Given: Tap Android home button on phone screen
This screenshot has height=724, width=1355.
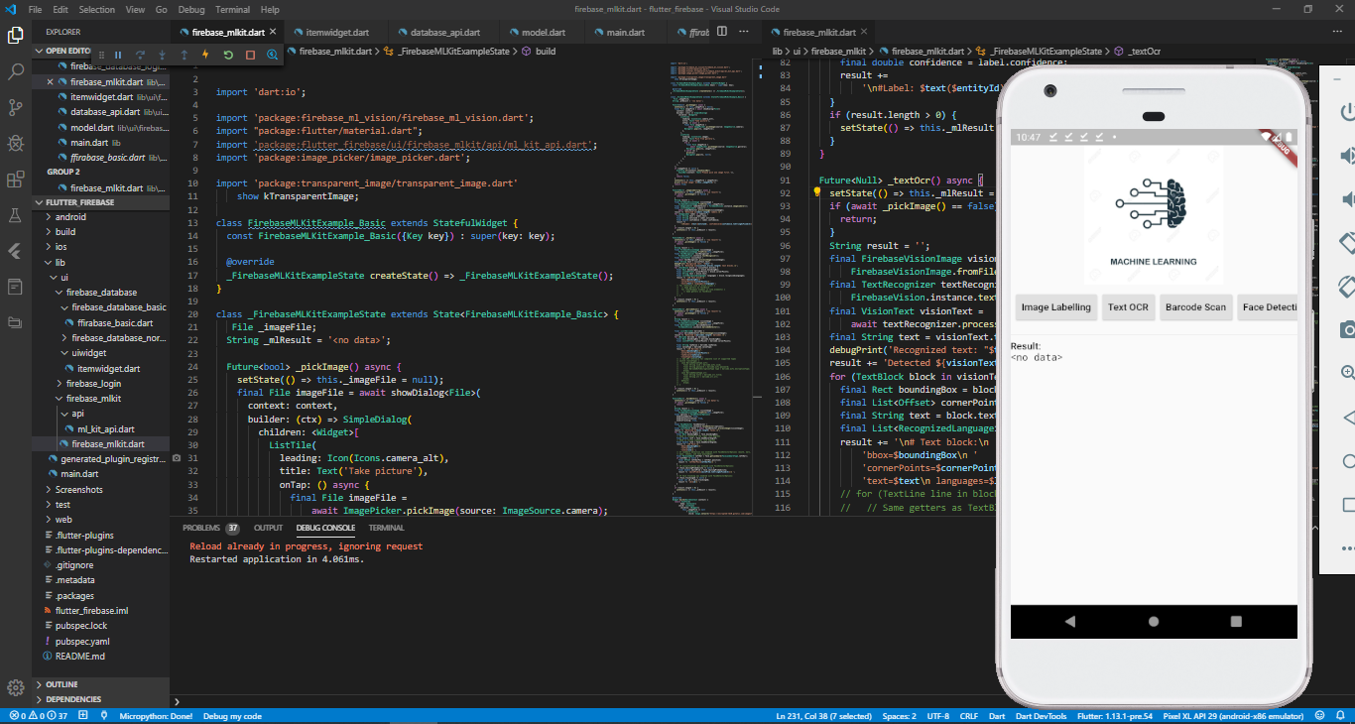Looking at the screenshot, I should (x=1153, y=621).
